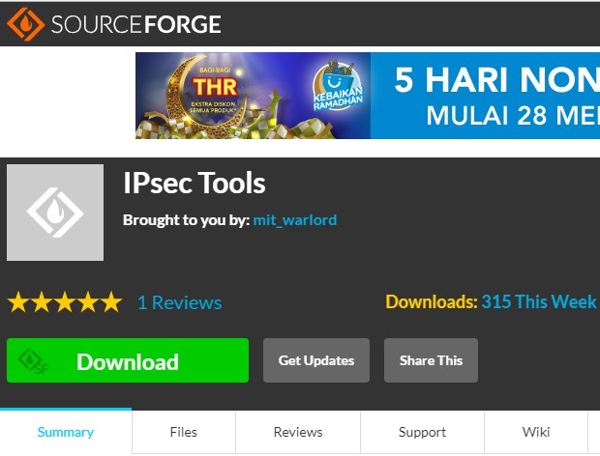This screenshot has width=600, height=456.
Task: Open the 1 Reviews link
Action: tap(179, 302)
